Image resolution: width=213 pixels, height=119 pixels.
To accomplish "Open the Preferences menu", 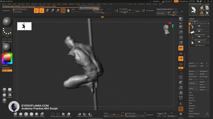I will (91, 4).
